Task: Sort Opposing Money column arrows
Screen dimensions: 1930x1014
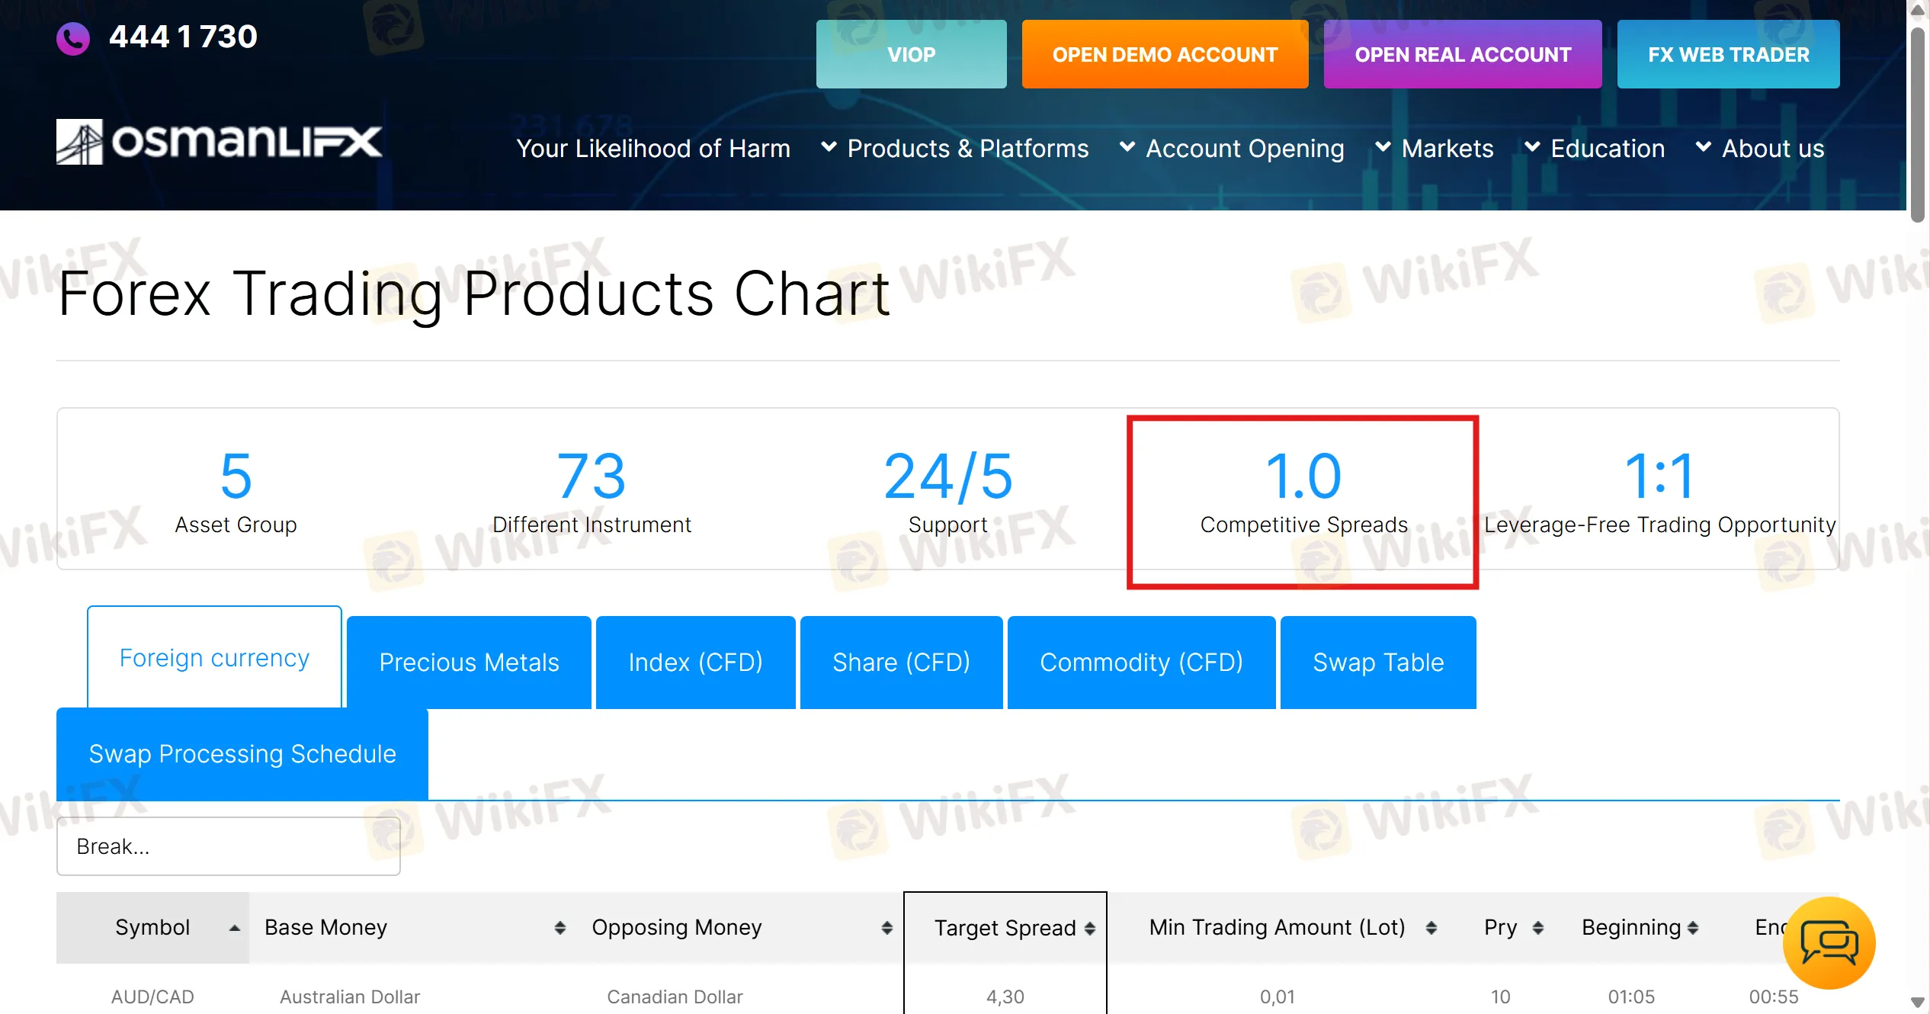Action: tap(886, 928)
